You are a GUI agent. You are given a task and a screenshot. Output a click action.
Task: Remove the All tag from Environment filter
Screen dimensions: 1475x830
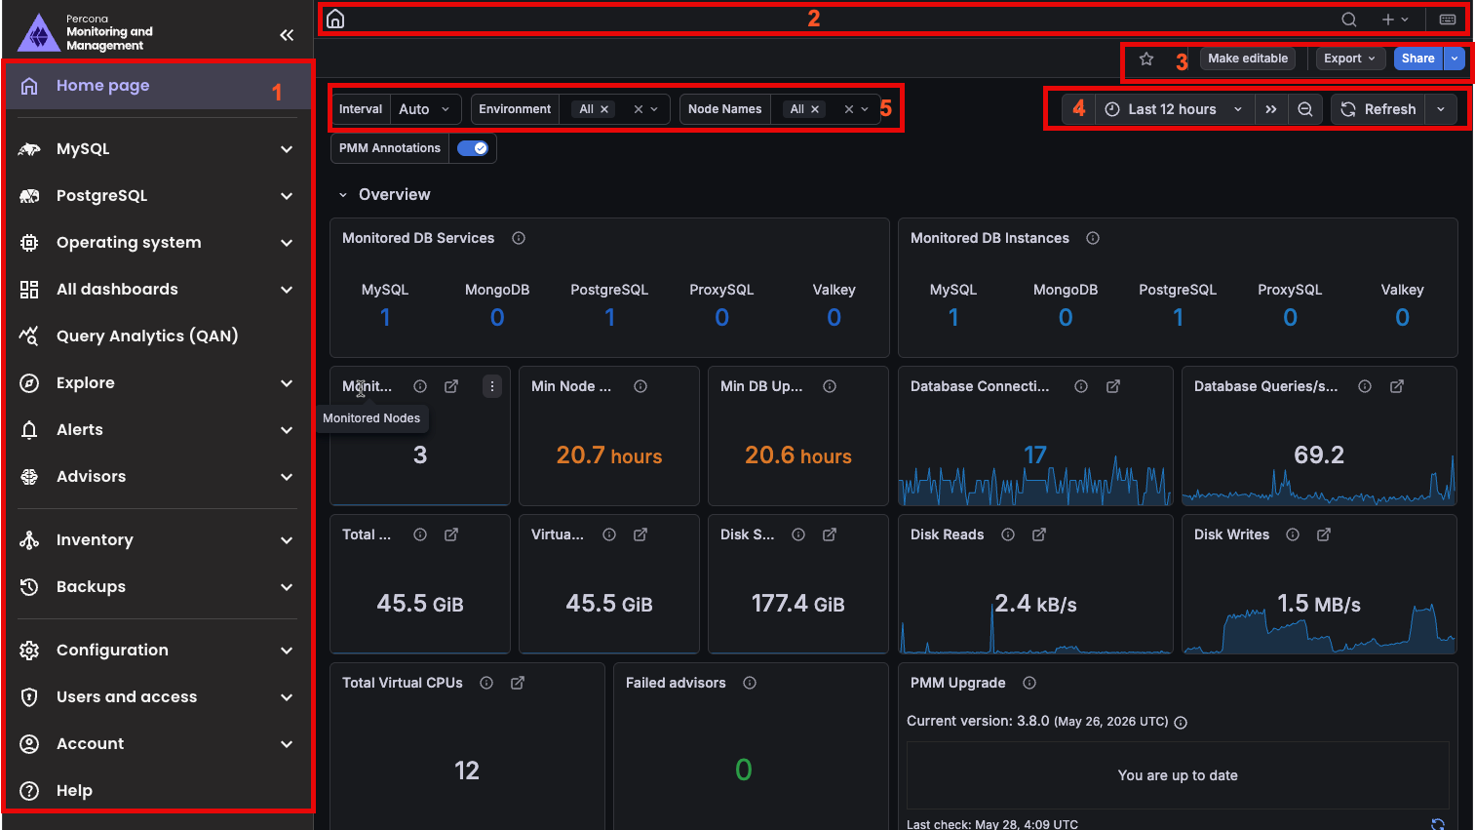click(604, 109)
